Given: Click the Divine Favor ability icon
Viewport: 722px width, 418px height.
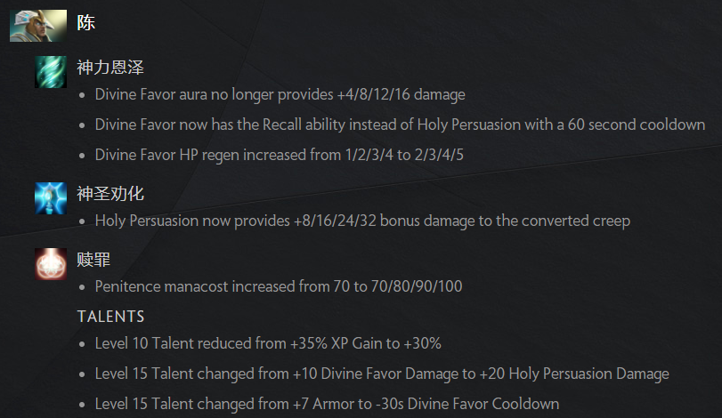Looking at the screenshot, I should point(51,72).
